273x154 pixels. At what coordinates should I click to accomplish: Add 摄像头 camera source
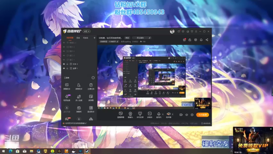click(130, 115)
